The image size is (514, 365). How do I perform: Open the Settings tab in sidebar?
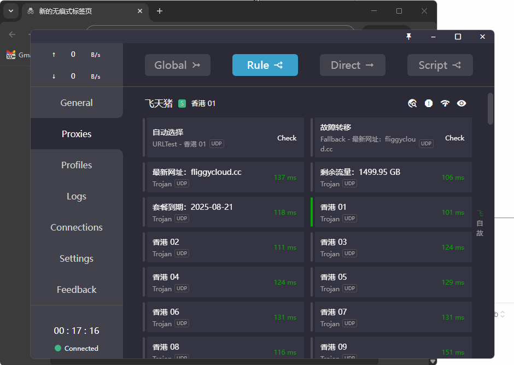(x=77, y=258)
